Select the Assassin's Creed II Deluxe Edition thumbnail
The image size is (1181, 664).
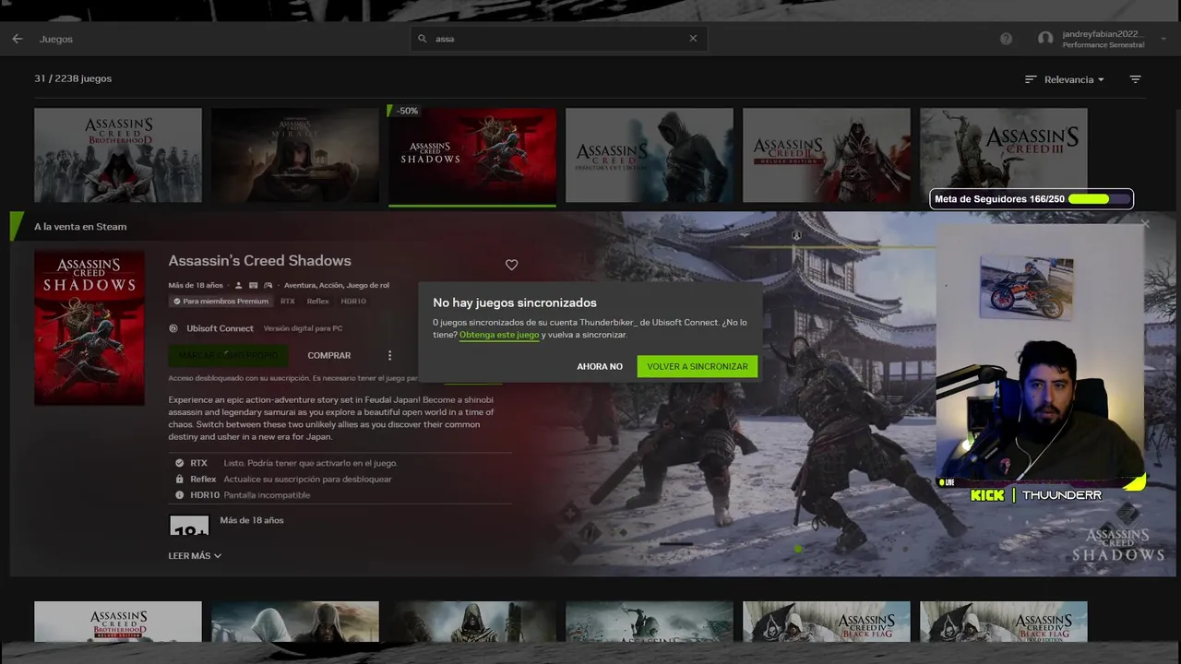[827, 155]
